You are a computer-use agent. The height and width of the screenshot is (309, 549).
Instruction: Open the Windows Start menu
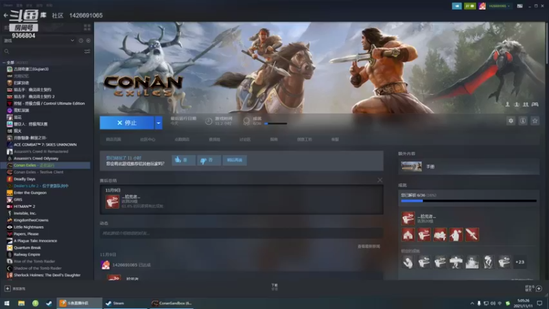point(7,304)
